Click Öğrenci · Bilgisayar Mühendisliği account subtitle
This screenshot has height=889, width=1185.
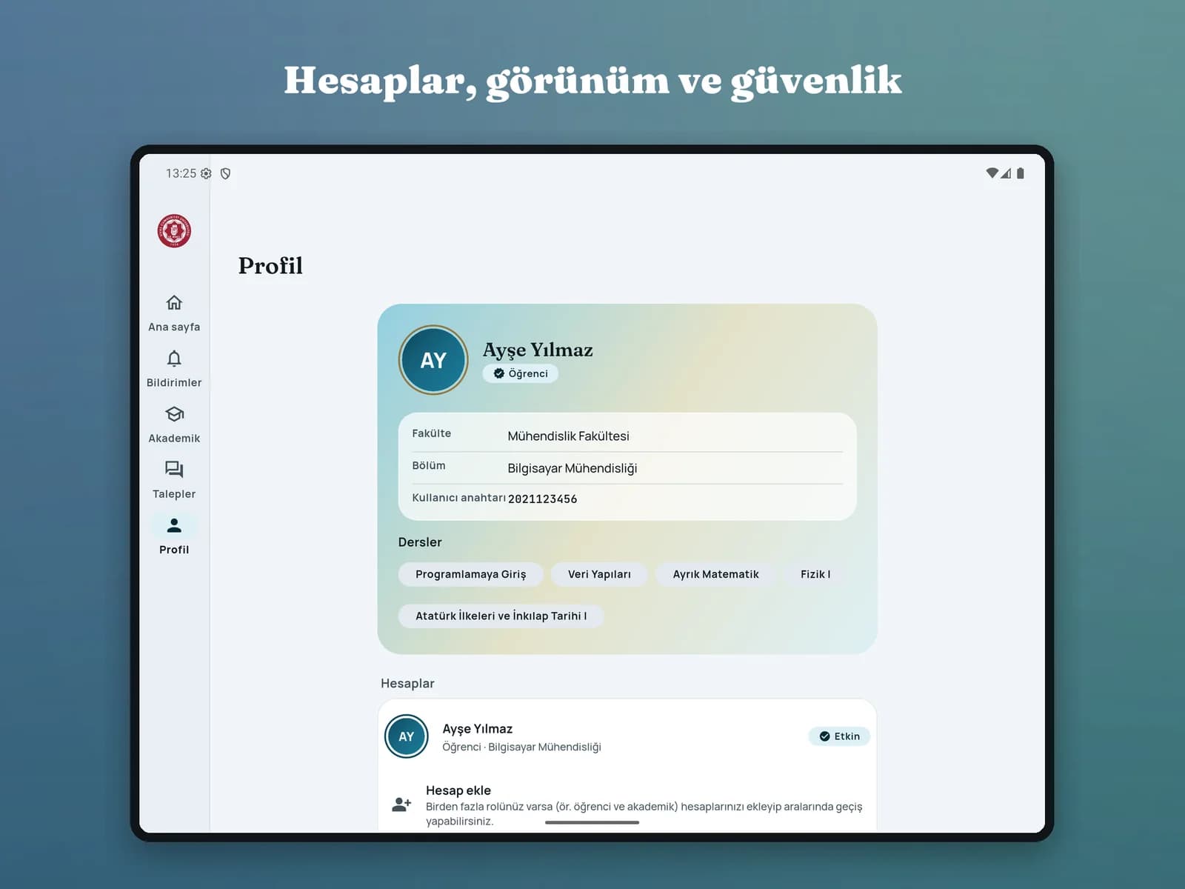click(521, 747)
